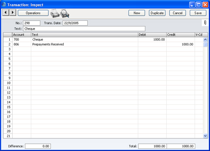This screenshot has width=210, height=151.
Task: Click the New button
Action: click(137, 13)
